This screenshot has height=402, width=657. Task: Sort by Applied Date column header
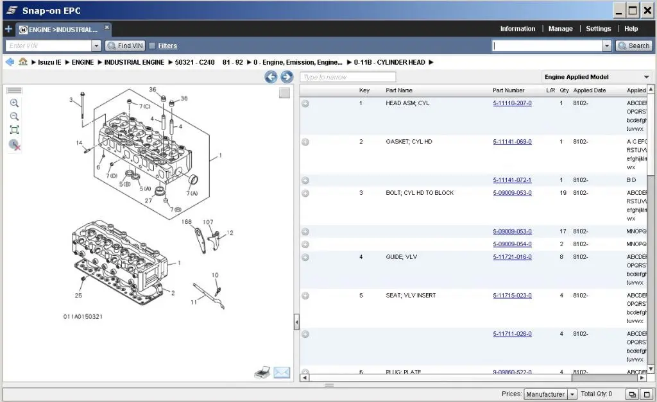click(590, 90)
